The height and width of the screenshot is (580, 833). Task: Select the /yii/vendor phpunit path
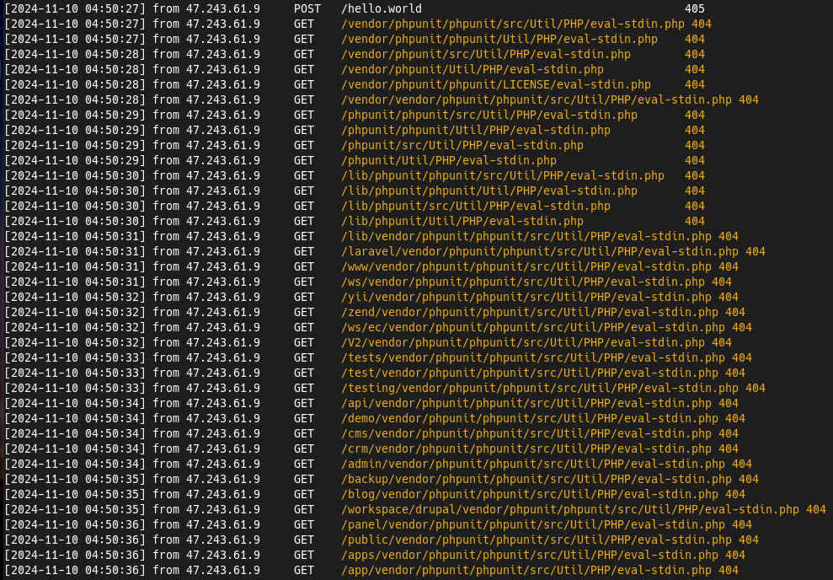pyautogui.click(x=526, y=297)
